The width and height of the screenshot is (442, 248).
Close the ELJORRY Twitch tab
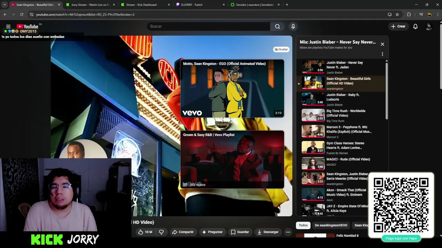224,5
